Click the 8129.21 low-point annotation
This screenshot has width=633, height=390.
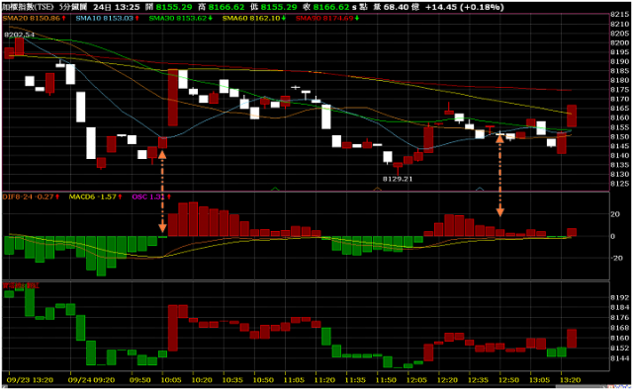(398, 179)
